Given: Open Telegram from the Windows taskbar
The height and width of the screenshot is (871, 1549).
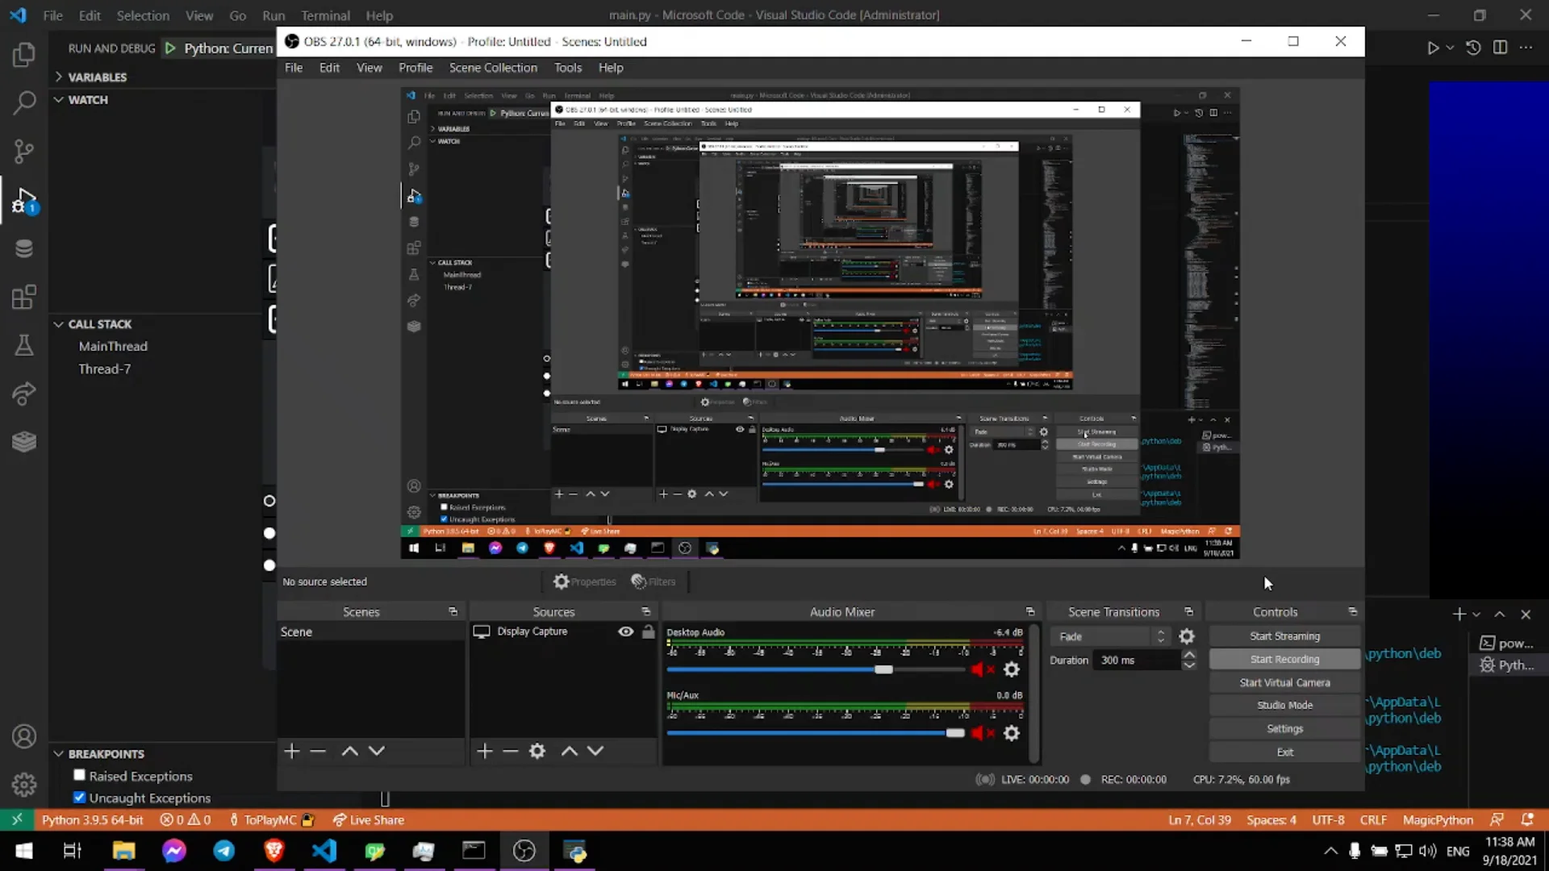Looking at the screenshot, I should 223,851.
